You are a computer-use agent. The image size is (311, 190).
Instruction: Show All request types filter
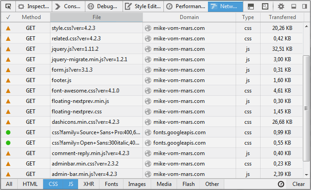click(x=9, y=184)
